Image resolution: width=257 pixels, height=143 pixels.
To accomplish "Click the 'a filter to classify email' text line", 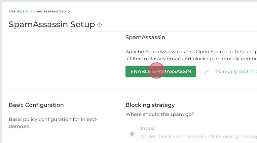I will tap(191, 59).
